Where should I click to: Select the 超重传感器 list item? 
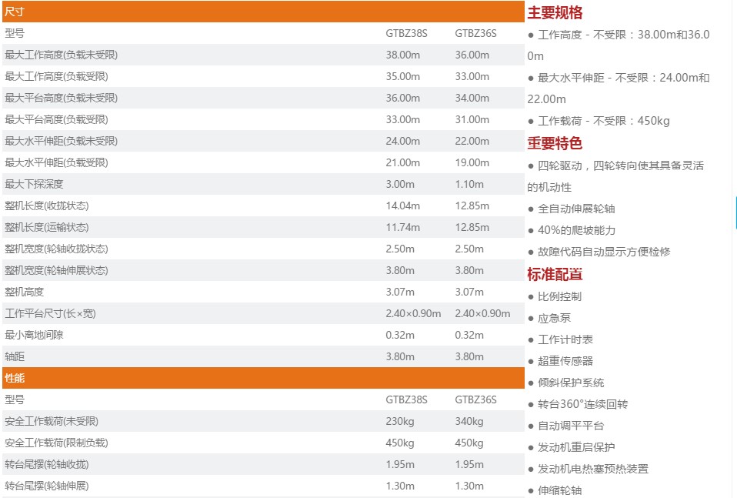565,361
